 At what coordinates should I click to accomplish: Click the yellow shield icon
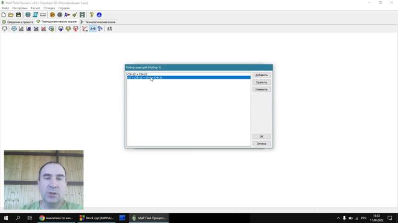click(68, 29)
